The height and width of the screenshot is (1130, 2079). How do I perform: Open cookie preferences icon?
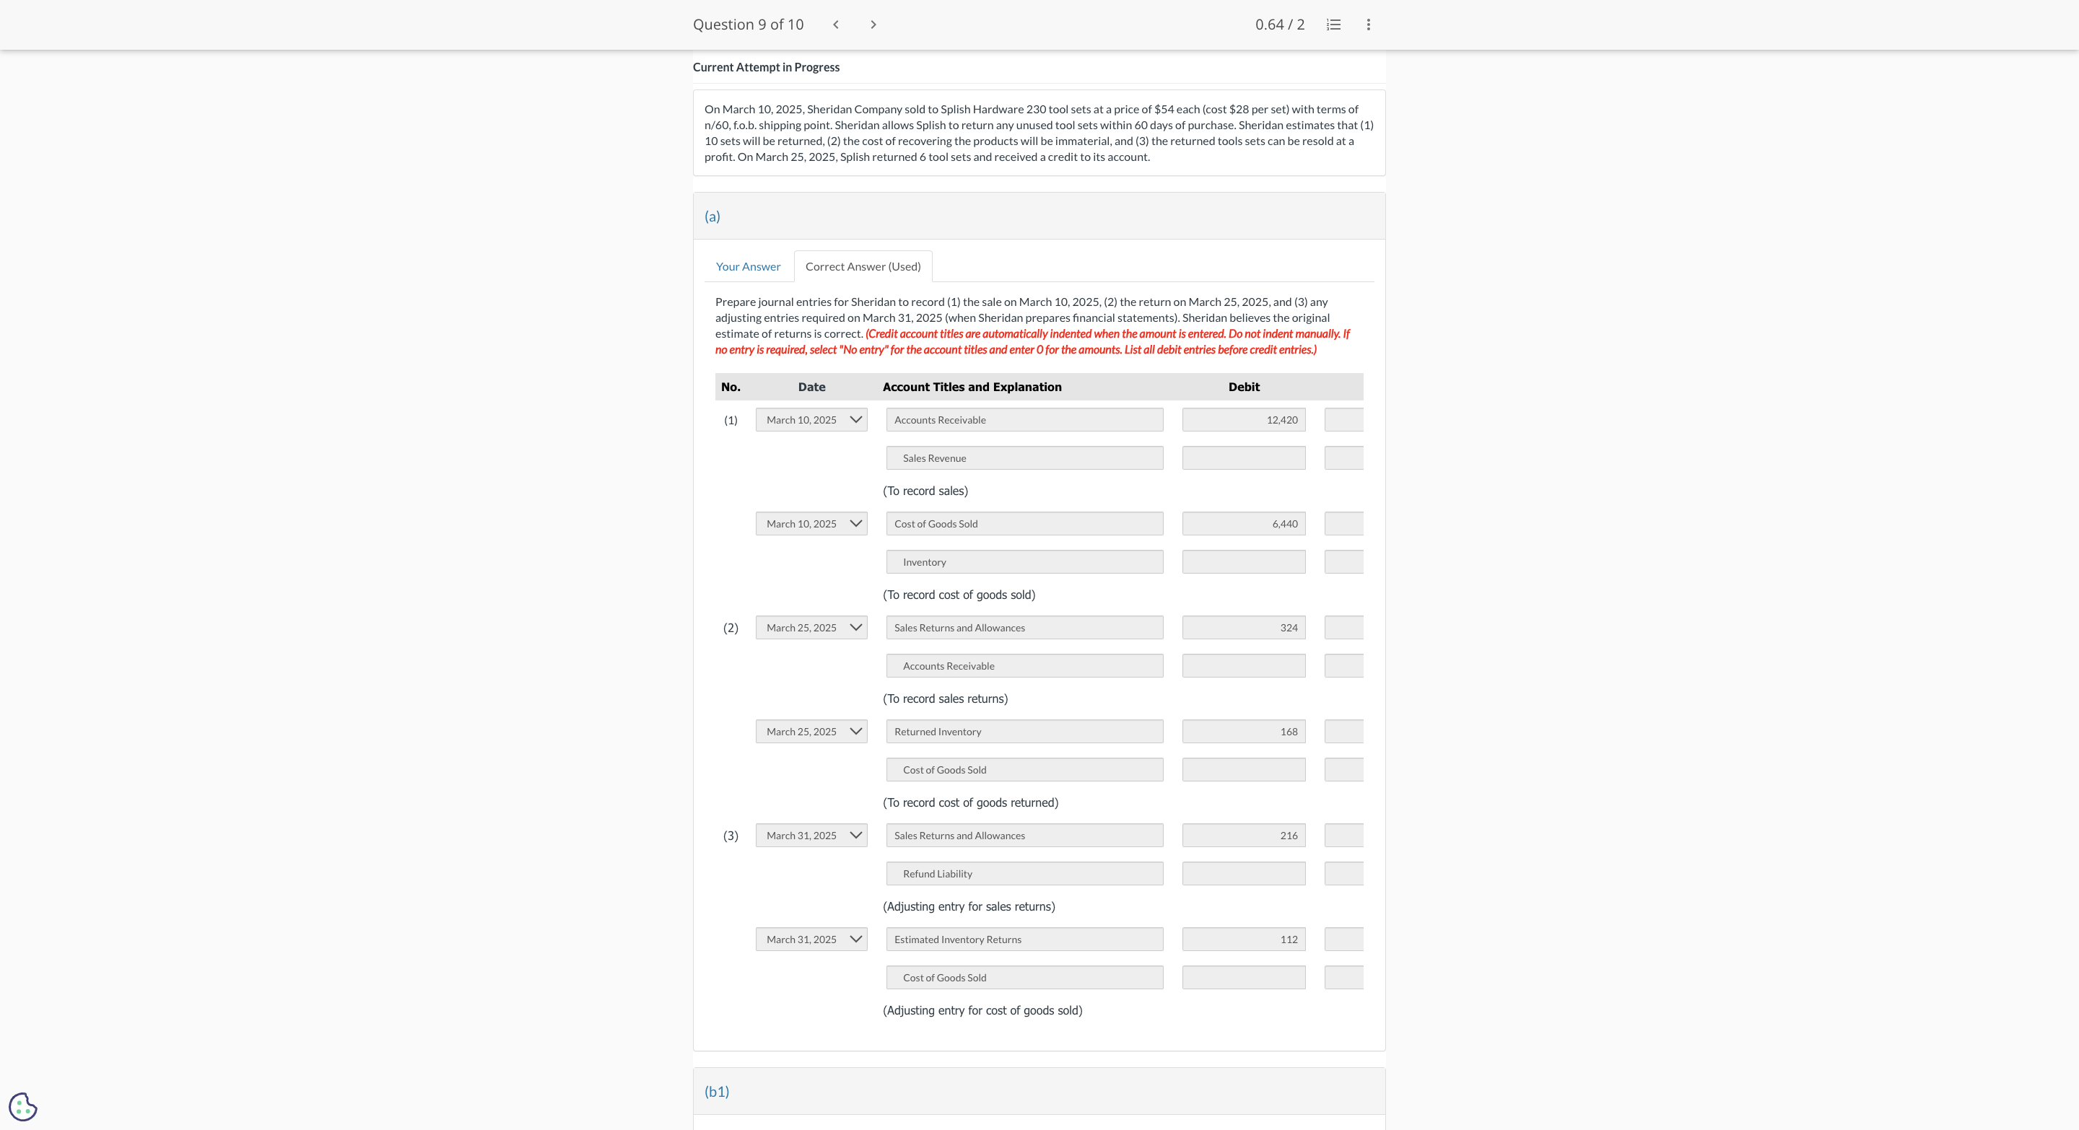pos(22,1105)
